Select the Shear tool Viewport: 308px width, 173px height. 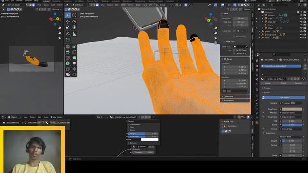click(x=68, y=74)
